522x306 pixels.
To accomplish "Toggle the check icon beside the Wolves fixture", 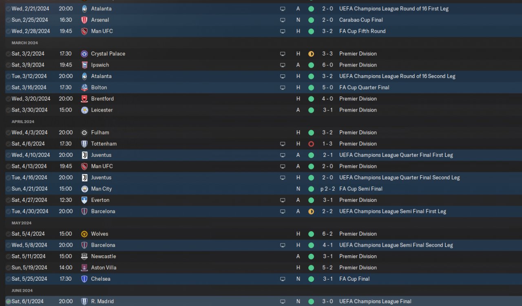I will tap(8, 234).
